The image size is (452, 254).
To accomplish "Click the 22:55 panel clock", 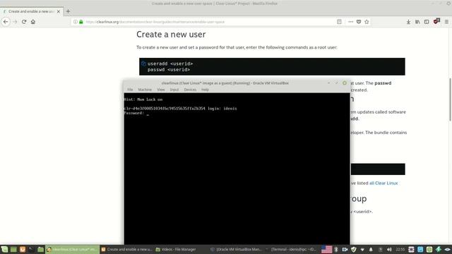I will (x=400, y=249).
